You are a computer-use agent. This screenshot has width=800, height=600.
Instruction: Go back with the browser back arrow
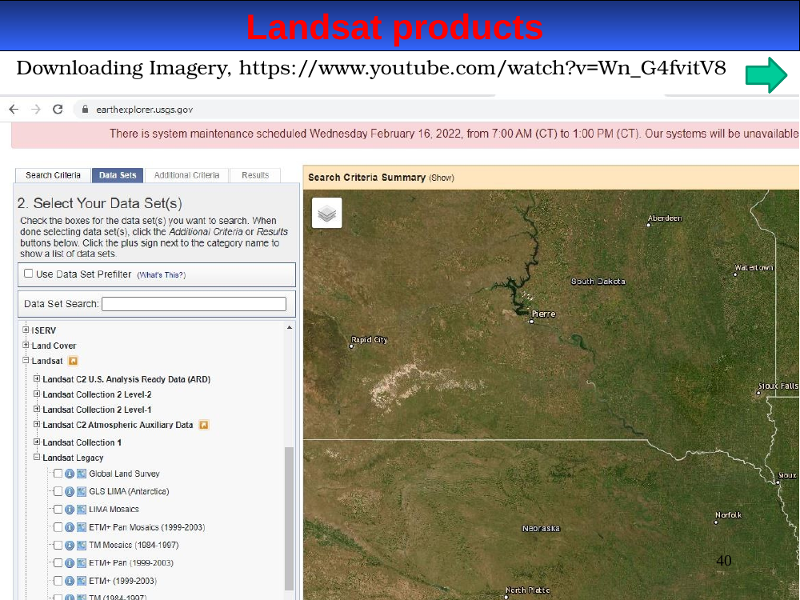pos(14,109)
